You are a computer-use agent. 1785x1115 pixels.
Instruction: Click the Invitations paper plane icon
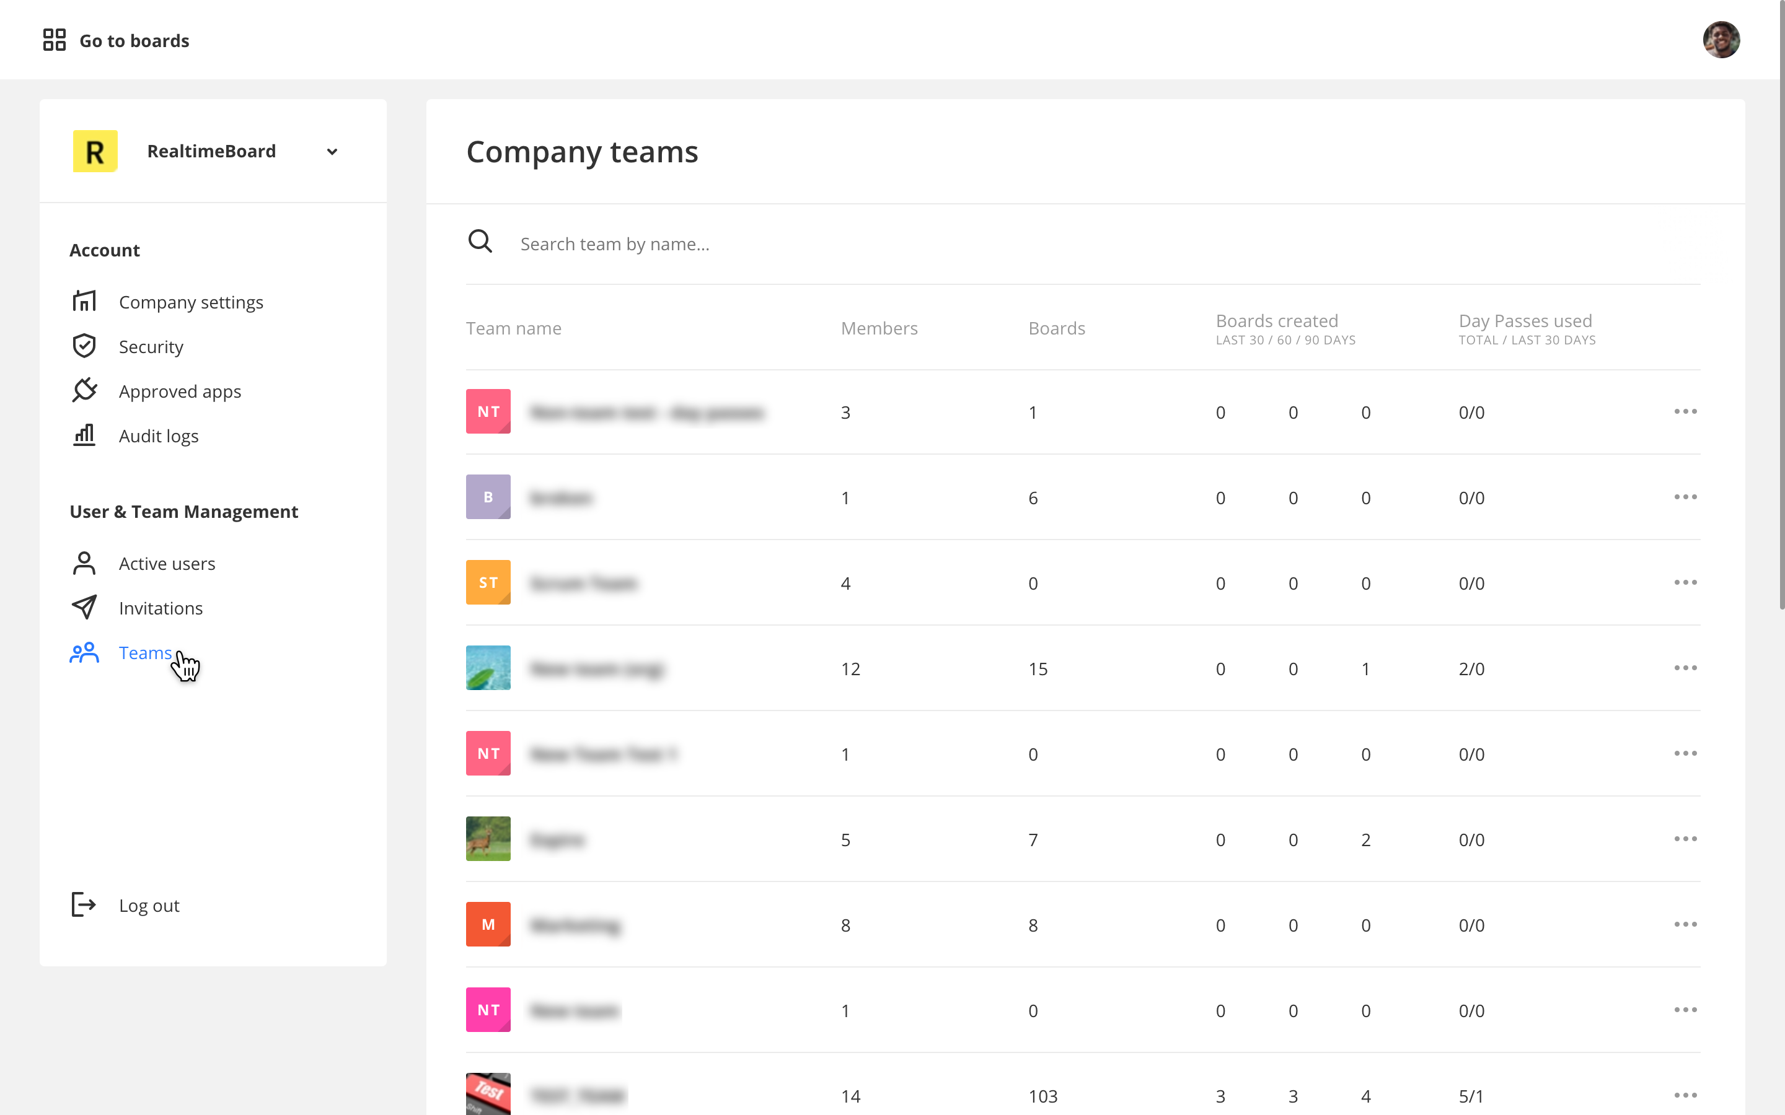tap(84, 608)
